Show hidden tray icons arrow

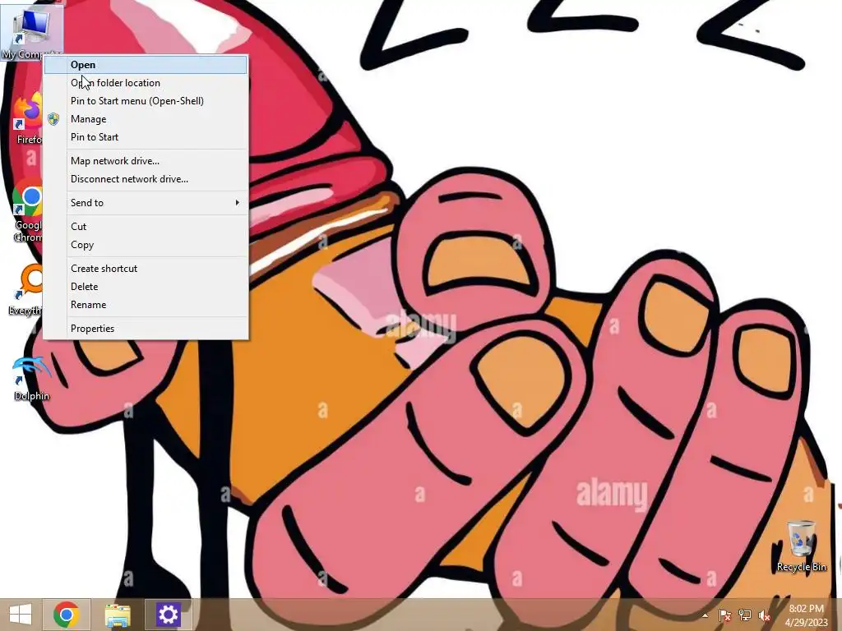(x=705, y=615)
